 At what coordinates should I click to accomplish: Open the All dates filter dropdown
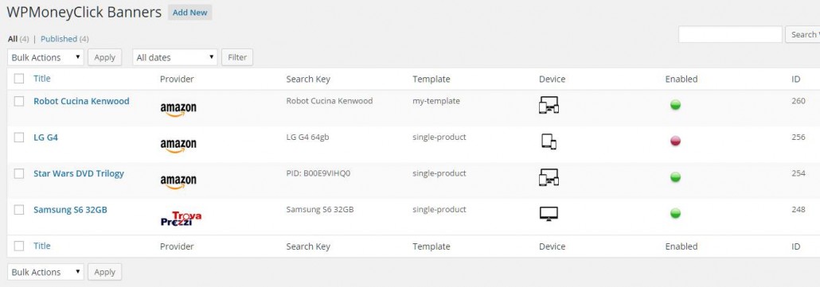point(174,57)
